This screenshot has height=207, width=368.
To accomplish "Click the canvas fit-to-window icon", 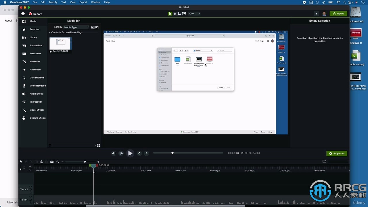I will [x=184, y=14].
